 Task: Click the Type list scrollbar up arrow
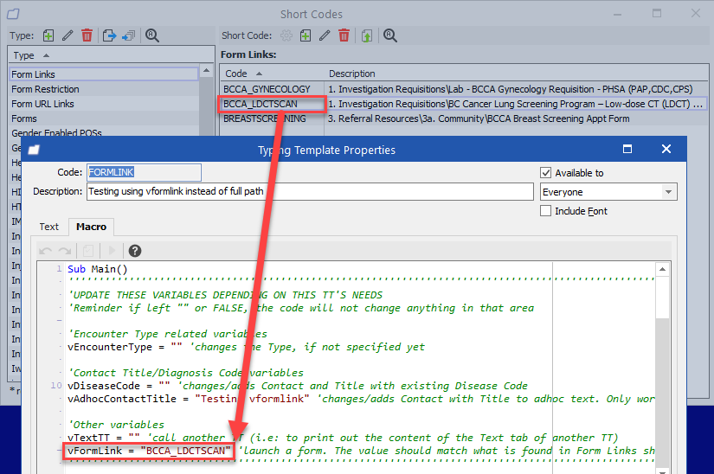coord(206,71)
